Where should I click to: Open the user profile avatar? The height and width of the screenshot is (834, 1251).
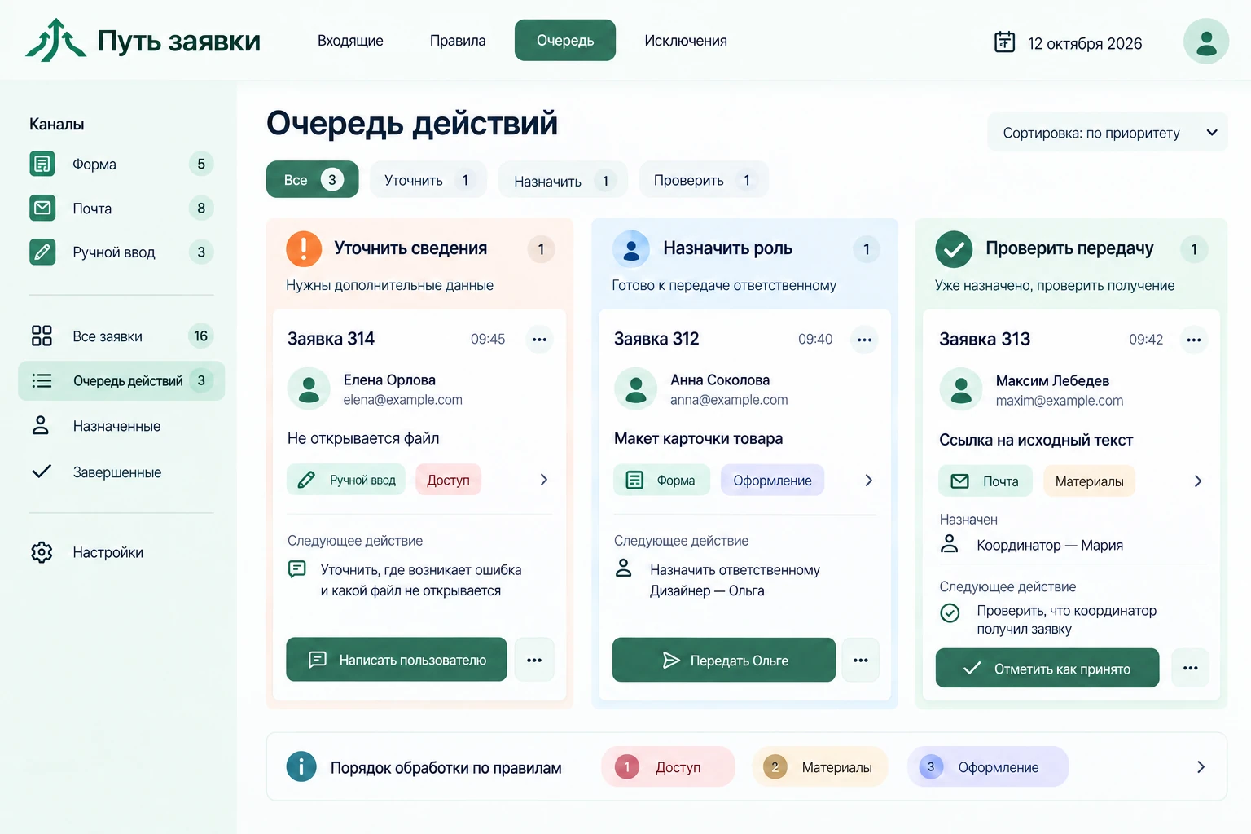pos(1205,42)
